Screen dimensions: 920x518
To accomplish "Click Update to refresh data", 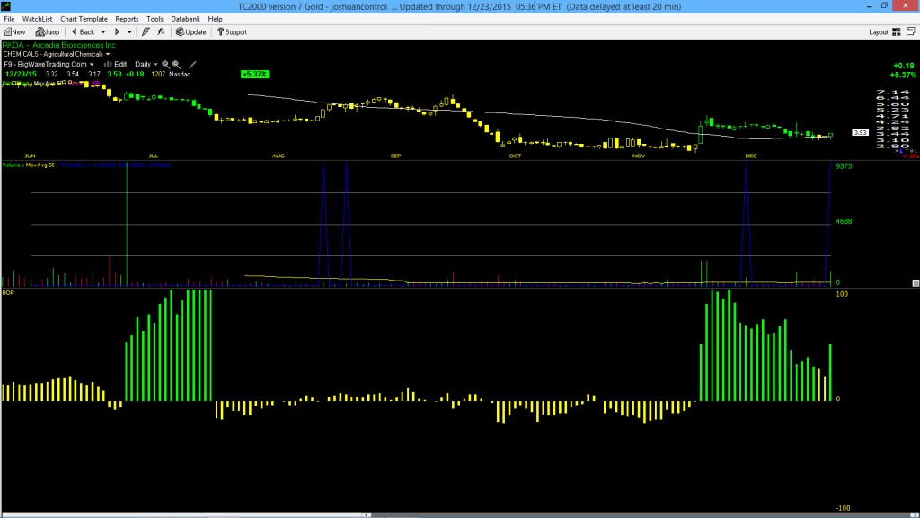I will (x=191, y=32).
